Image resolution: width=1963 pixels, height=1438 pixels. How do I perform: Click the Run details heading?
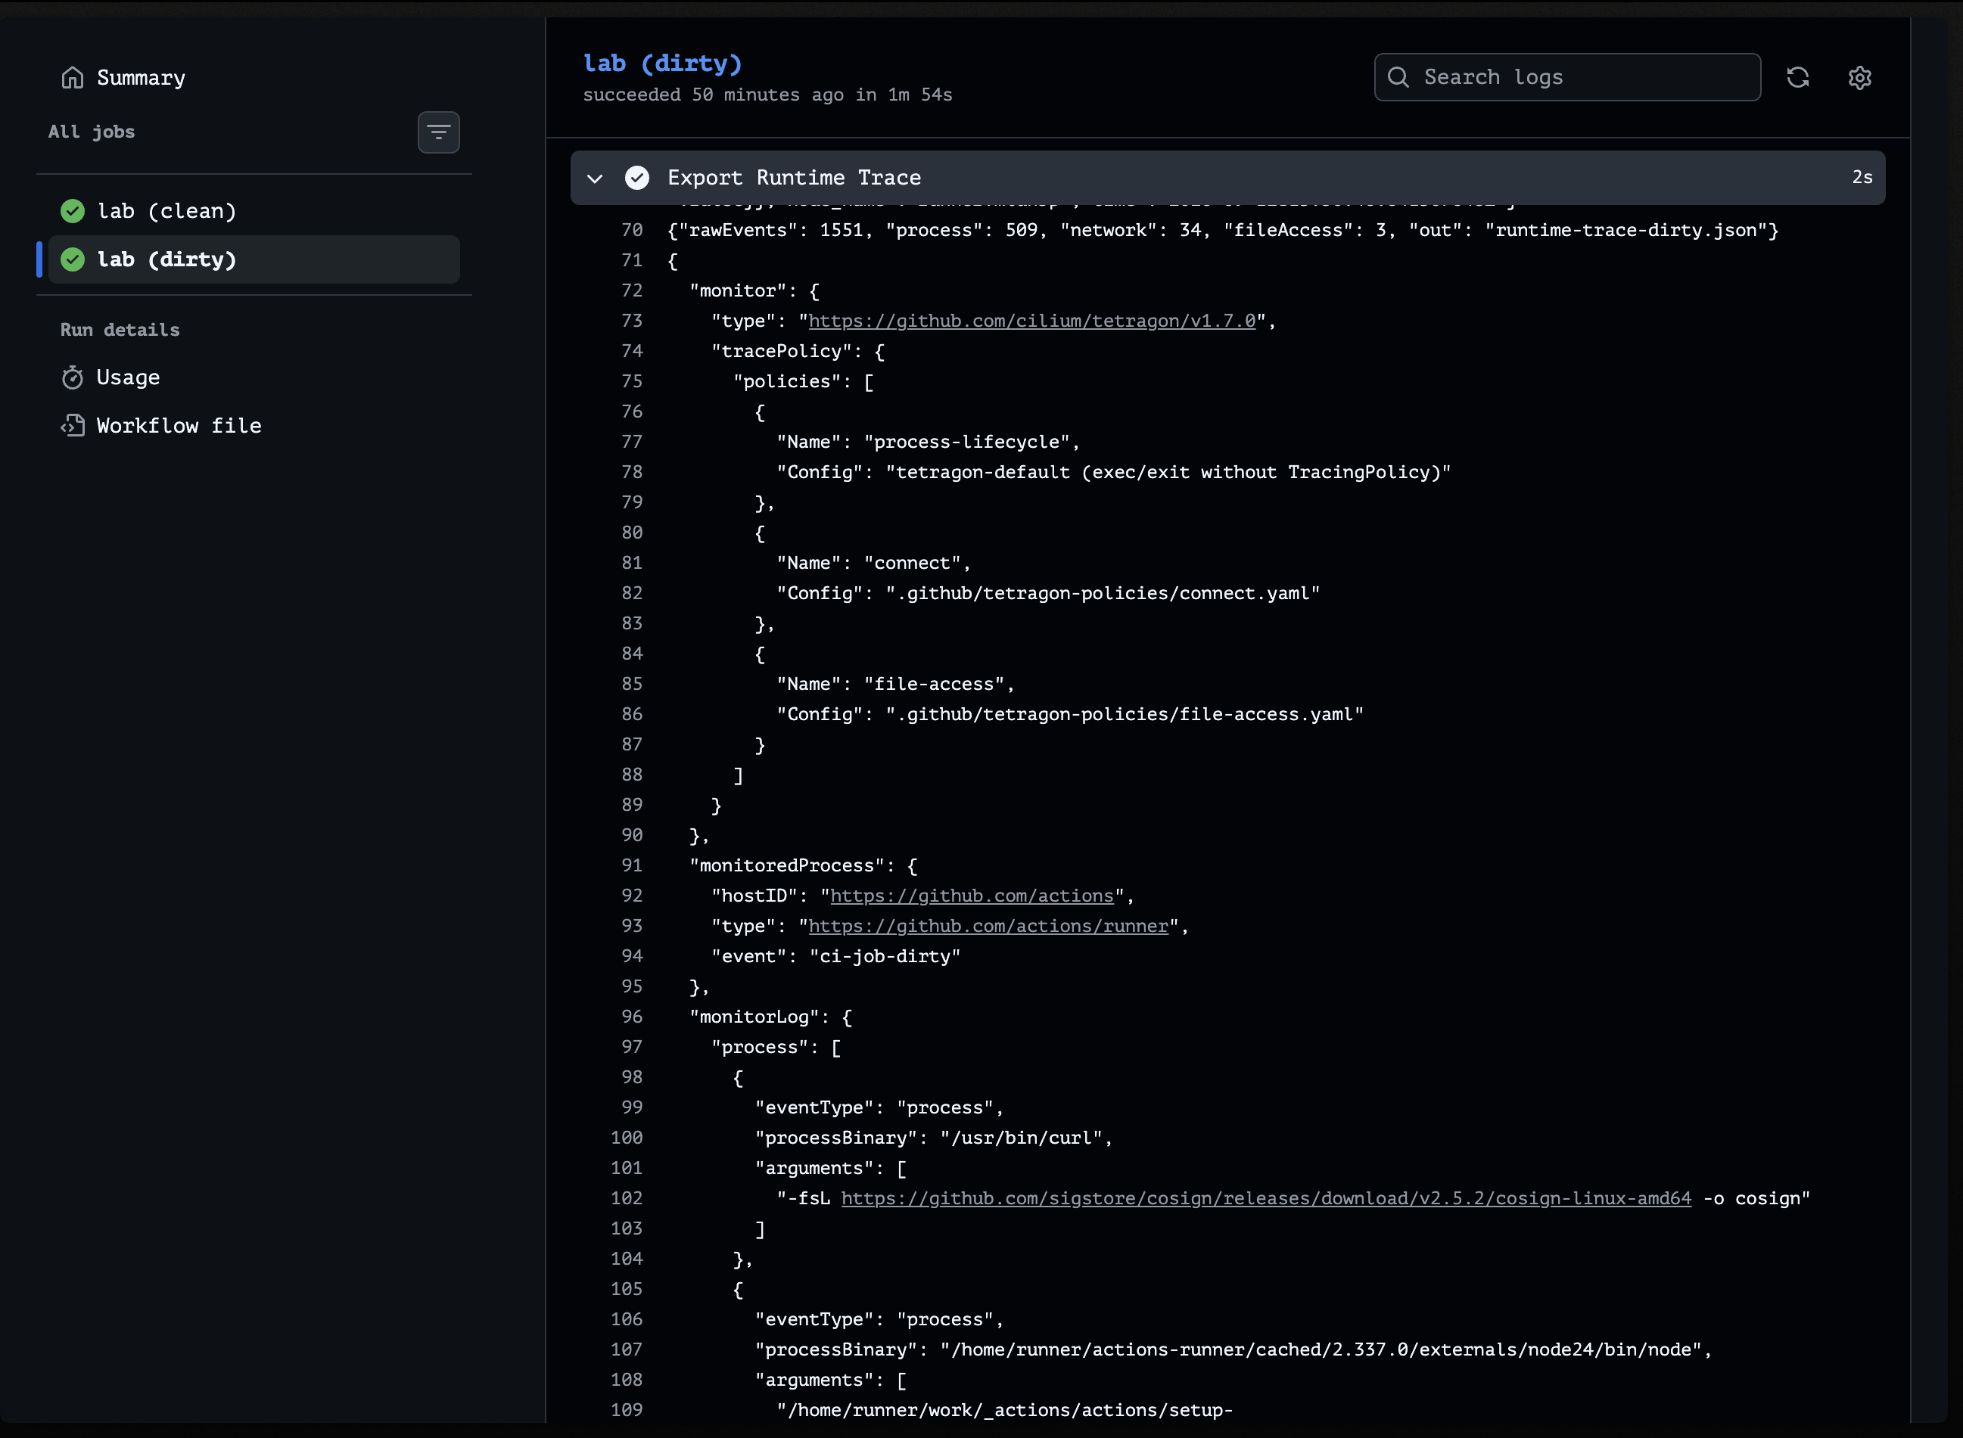pyautogui.click(x=120, y=330)
